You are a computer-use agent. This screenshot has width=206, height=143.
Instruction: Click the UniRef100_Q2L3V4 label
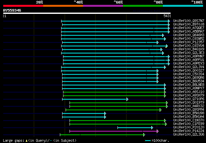tap(189, 67)
